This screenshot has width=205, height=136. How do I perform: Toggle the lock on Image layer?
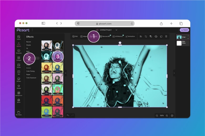(188, 36)
